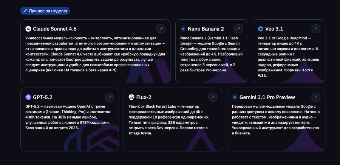The width and height of the screenshot is (340, 165).
Task: Open the Gemini 3.1 Pro Preview arrow link
Action: point(316,97)
